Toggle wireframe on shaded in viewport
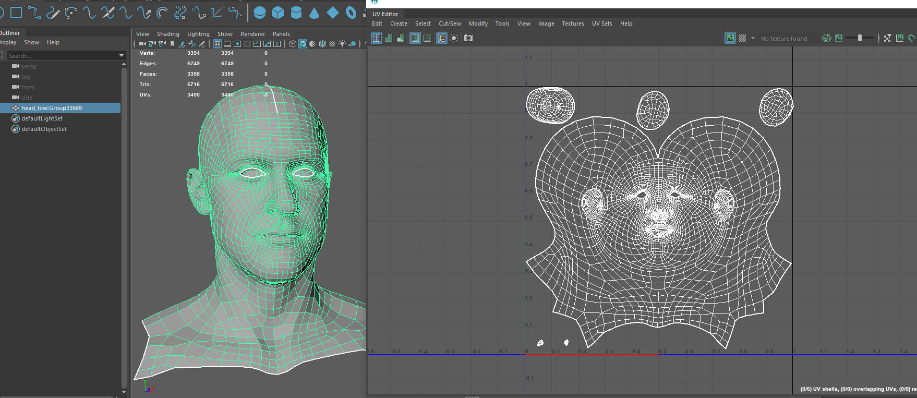Screen dimensions: 917x398 pos(322,44)
